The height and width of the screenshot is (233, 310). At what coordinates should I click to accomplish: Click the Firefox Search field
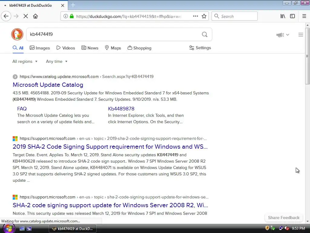point(235,16)
